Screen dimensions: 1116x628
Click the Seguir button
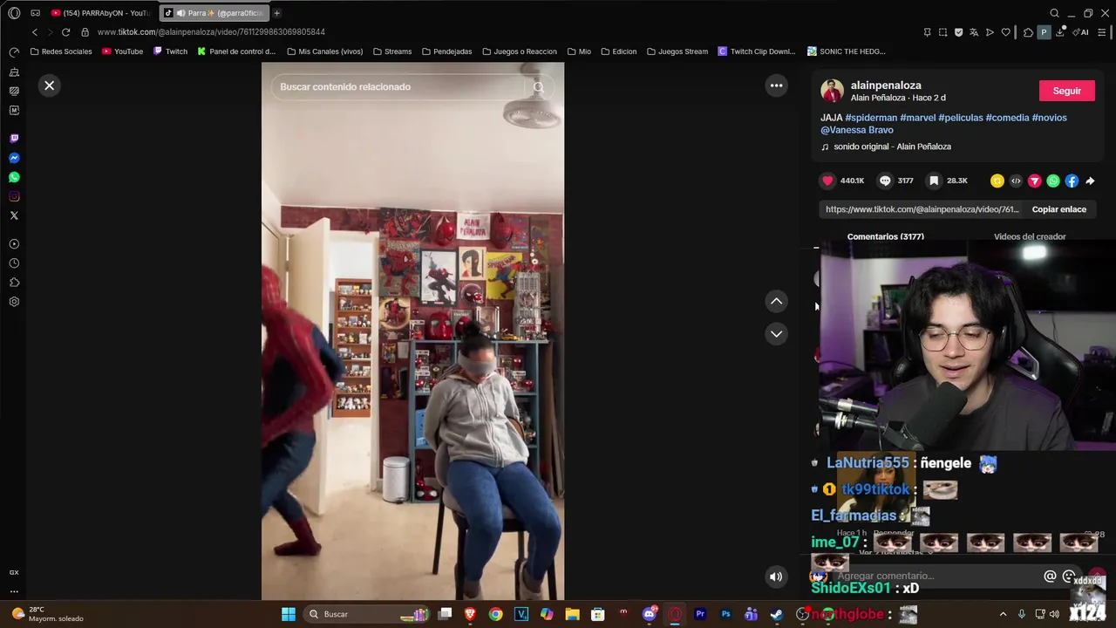1066,91
